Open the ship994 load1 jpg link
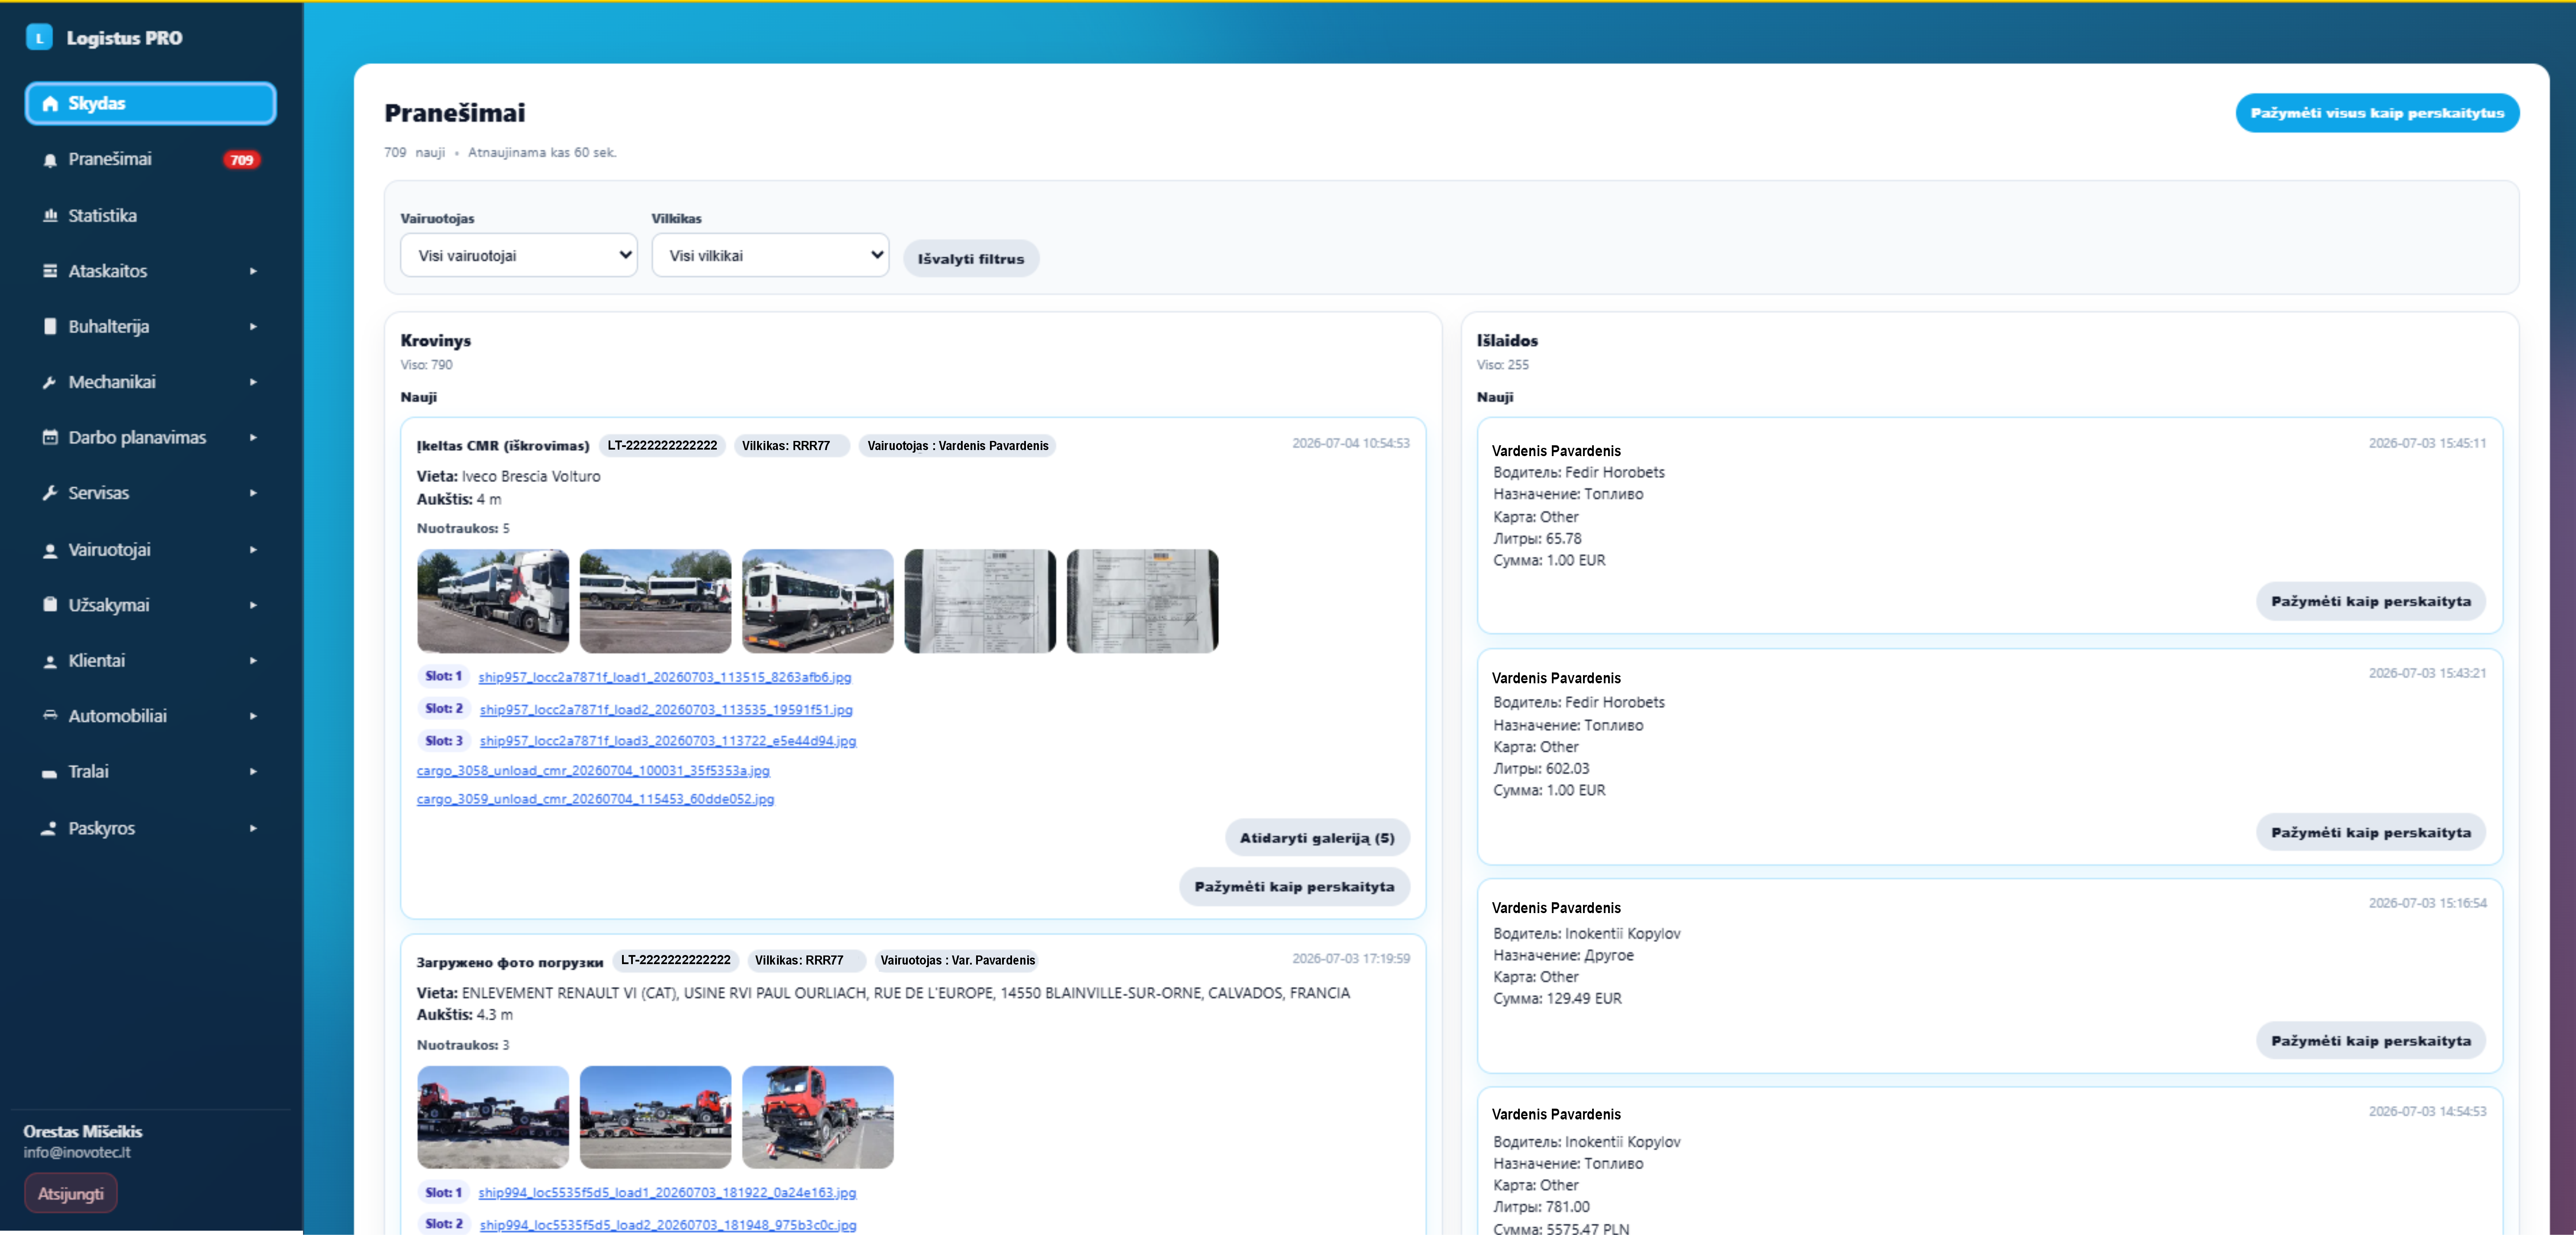 pos(667,1193)
